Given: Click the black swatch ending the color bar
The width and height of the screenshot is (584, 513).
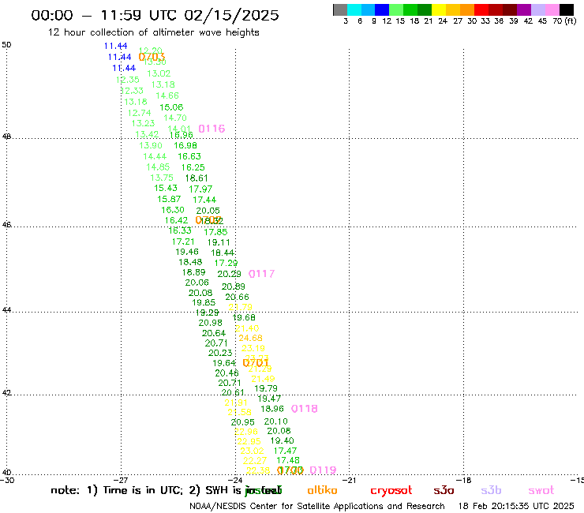Looking at the screenshot, I should [567, 9].
